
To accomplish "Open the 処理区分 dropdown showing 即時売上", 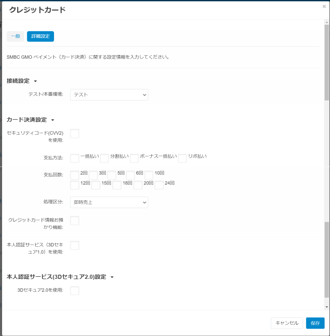I will [x=109, y=202].
